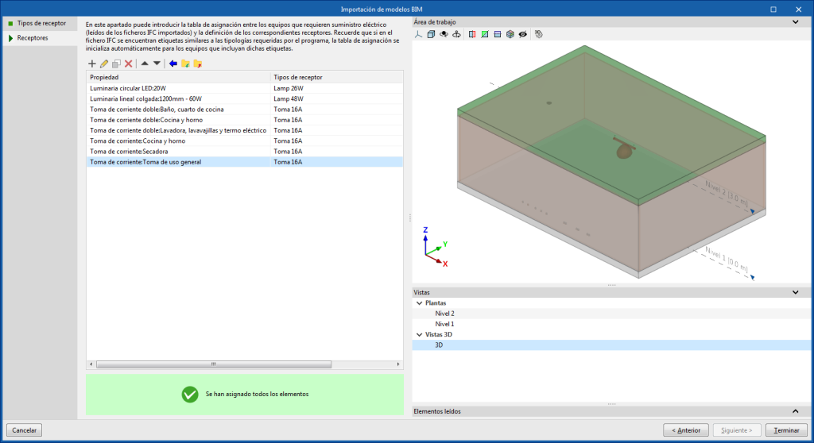Select the blue cube view icon

431,34
